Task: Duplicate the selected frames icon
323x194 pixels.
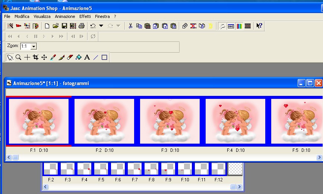Action: [x=185, y=26]
